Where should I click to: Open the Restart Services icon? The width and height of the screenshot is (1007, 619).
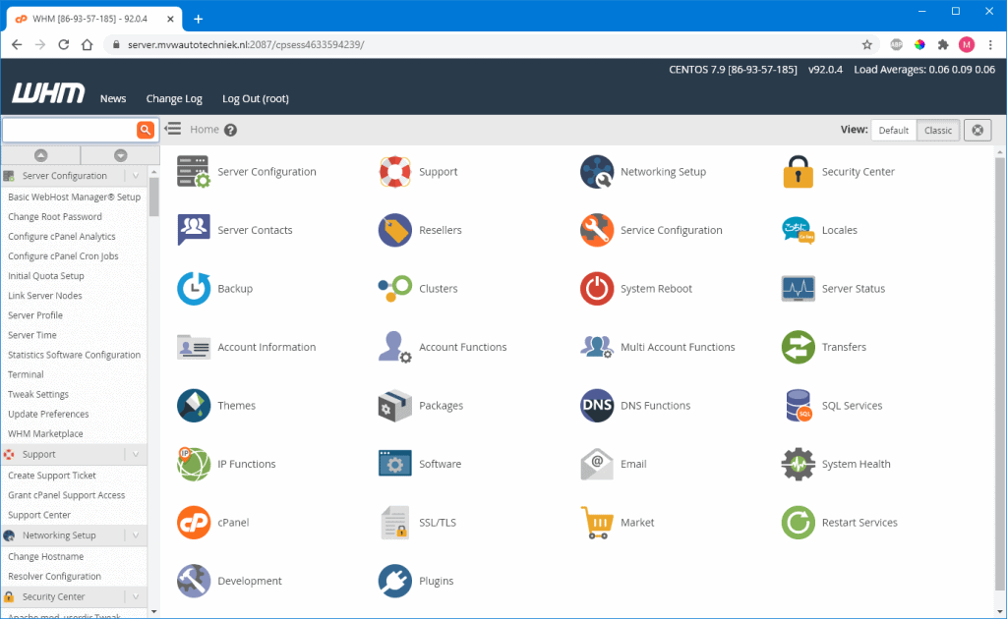[799, 522]
